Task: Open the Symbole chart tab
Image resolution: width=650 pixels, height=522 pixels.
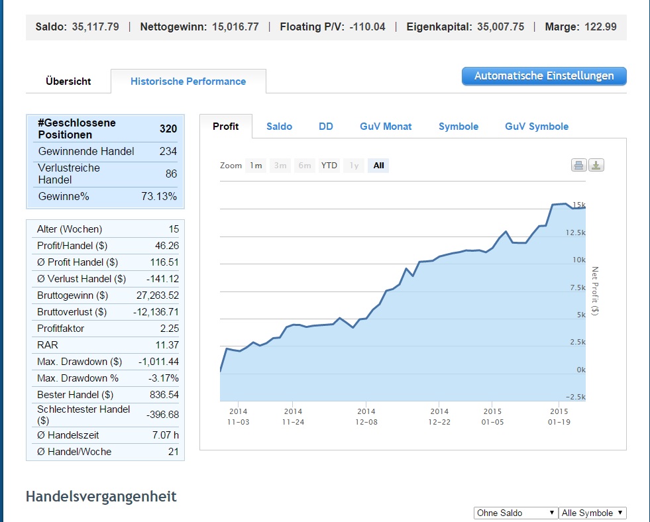Action: (458, 127)
